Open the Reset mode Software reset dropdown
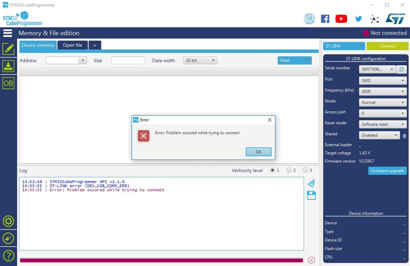This screenshot has width=410, height=266. point(383,124)
